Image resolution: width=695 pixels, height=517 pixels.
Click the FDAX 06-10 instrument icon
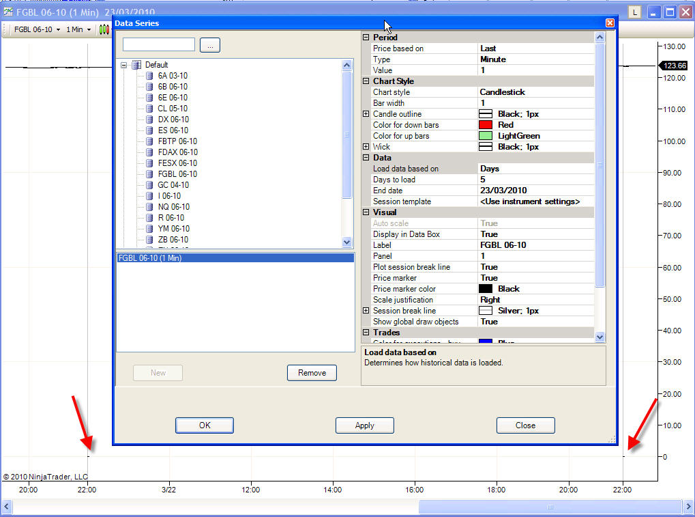coord(150,152)
